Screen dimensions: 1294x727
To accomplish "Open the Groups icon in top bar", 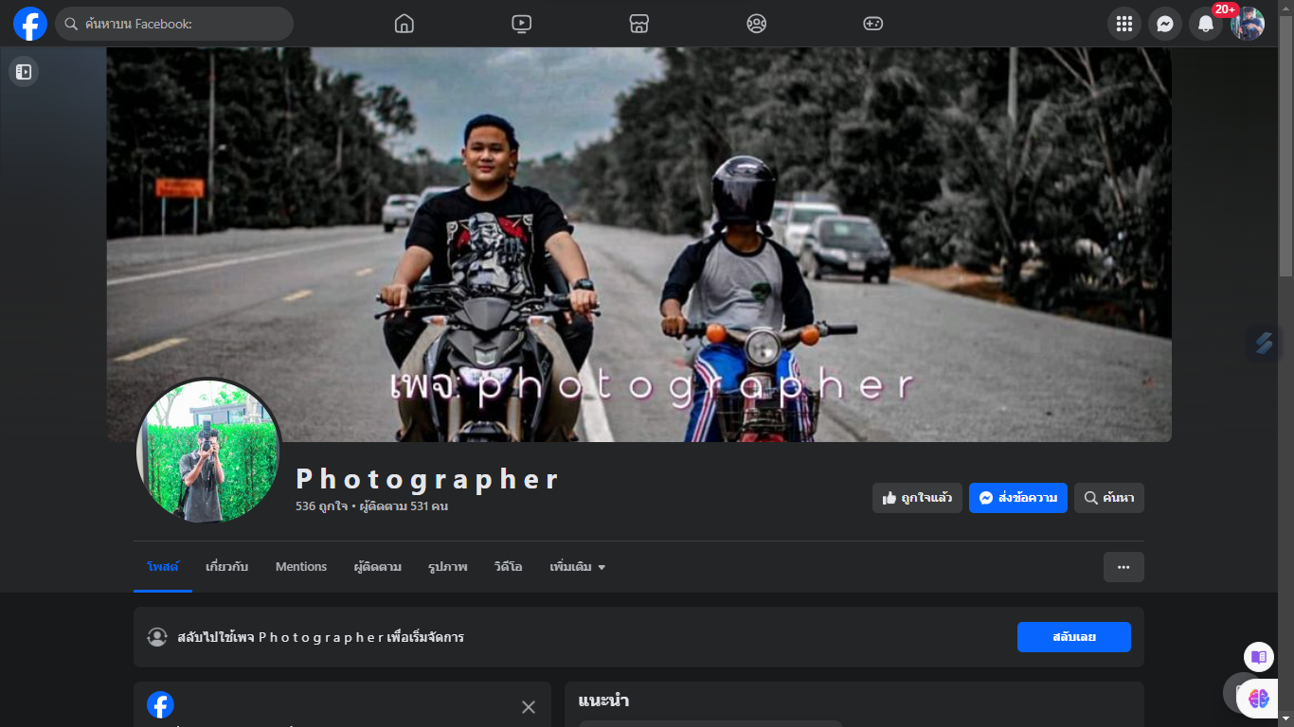I will coord(756,24).
